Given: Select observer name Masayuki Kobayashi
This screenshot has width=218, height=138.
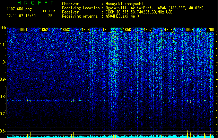Looking at the screenshot, I should [x=124, y=4].
